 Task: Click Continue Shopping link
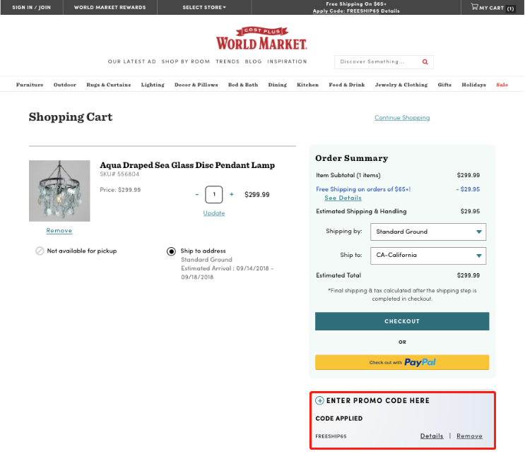tap(402, 118)
